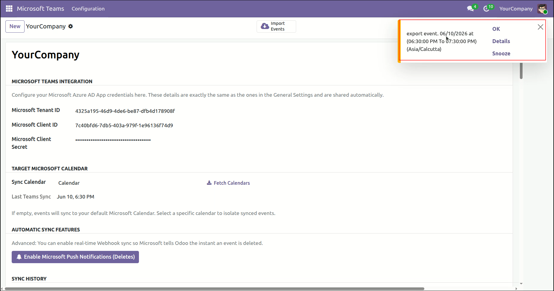
Task: Click the Sync Calendar label
Action: click(29, 182)
